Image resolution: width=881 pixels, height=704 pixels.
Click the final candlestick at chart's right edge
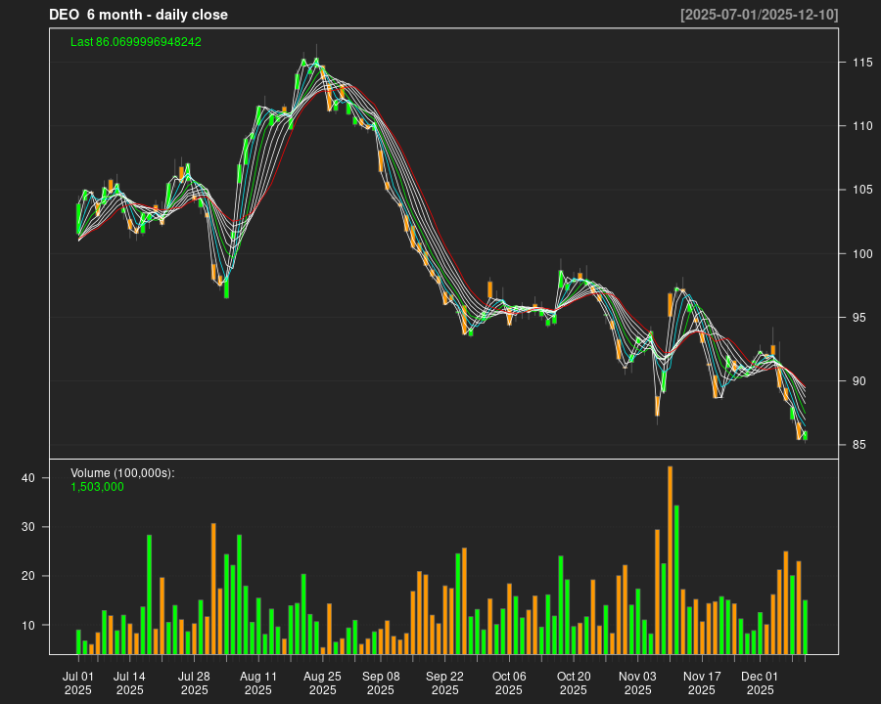point(806,435)
